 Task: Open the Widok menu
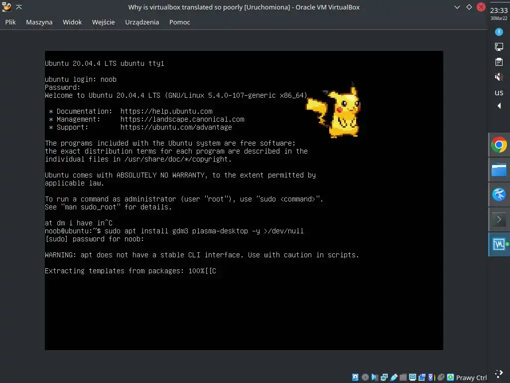coord(72,22)
